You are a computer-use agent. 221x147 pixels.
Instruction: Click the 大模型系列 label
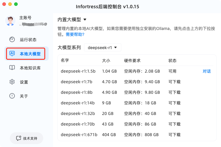pyautogui.click(x=69, y=48)
